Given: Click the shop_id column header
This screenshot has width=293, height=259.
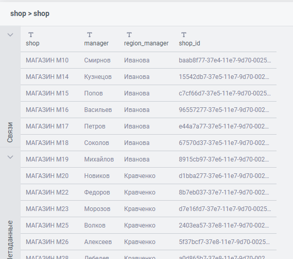Looking at the screenshot, I should [x=189, y=43].
